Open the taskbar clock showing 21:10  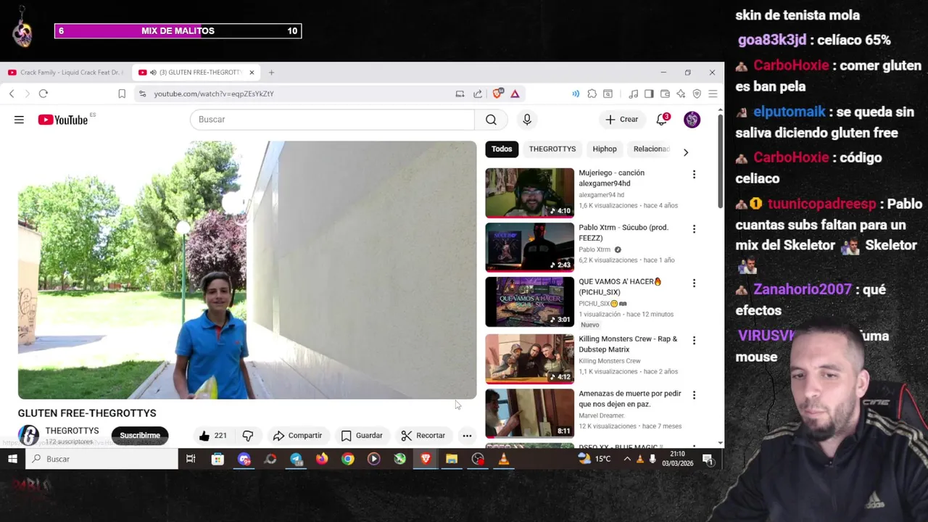(x=677, y=459)
